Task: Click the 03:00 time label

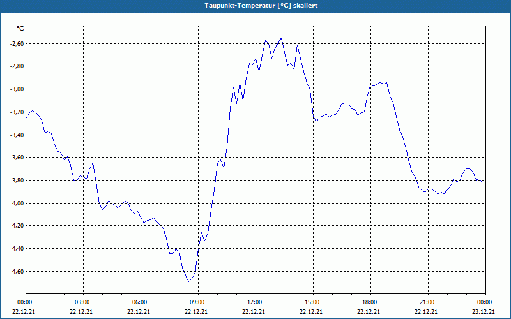Action: click(81, 302)
